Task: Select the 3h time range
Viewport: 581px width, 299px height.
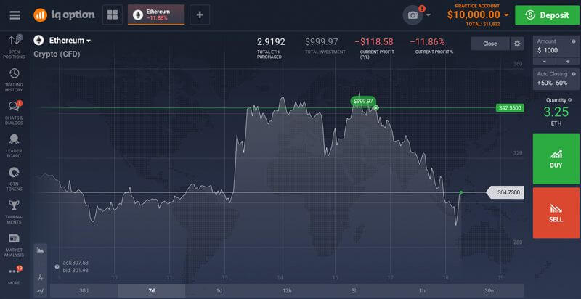Action: (x=354, y=290)
